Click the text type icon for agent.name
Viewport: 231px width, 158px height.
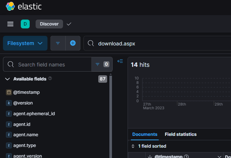point(9,135)
